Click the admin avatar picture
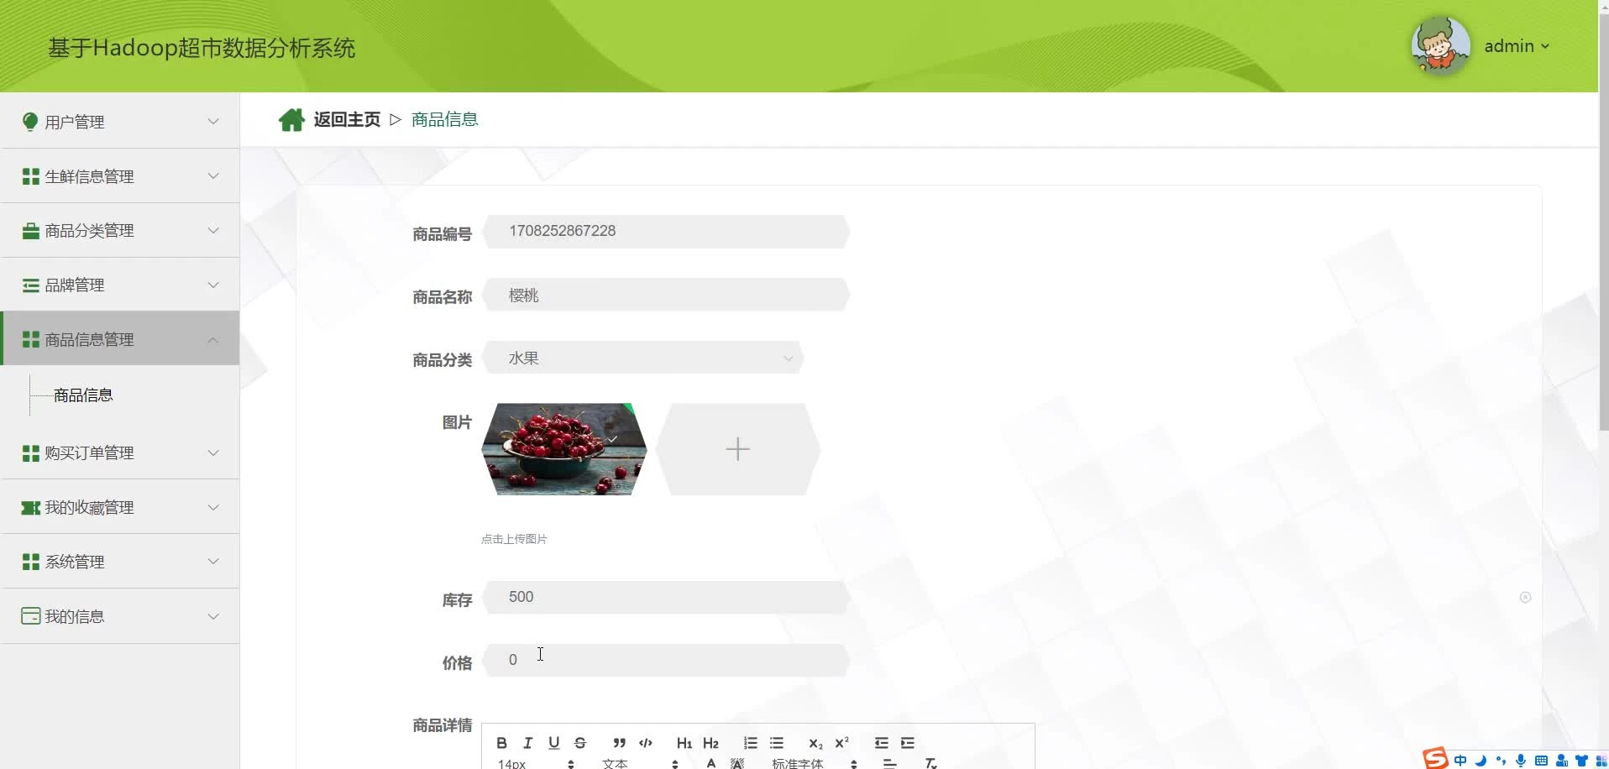Image resolution: width=1609 pixels, height=769 pixels. 1440,46
